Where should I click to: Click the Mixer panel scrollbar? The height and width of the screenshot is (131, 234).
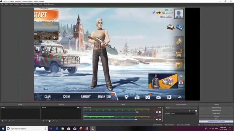click(x=163, y=114)
